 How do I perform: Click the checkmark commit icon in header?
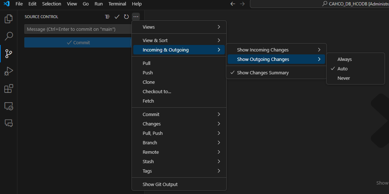[x=117, y=17]
